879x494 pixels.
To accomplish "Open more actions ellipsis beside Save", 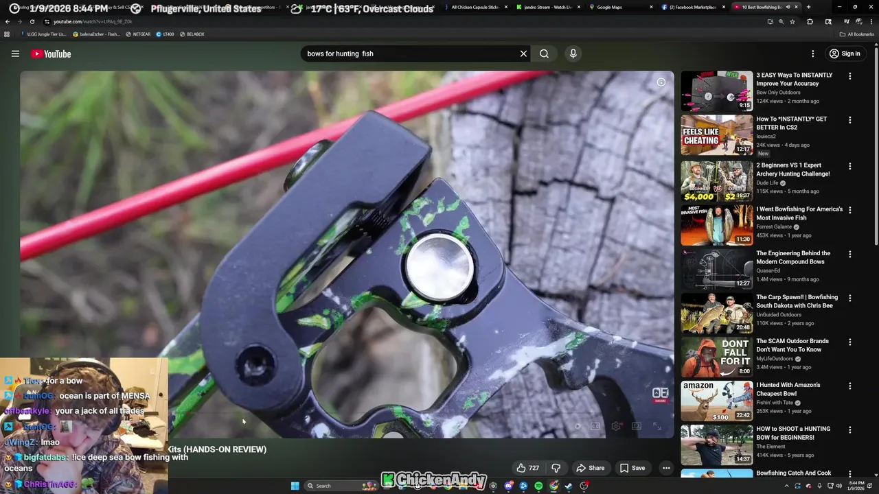I will click(x=666, y=468).
